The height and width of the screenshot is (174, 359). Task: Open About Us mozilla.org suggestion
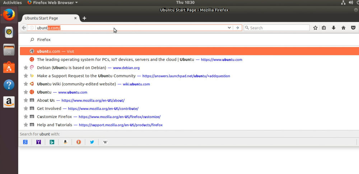189,100
